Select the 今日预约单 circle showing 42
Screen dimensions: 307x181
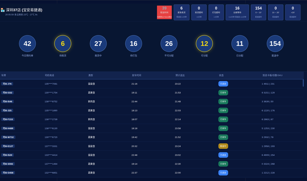point(27,44)
